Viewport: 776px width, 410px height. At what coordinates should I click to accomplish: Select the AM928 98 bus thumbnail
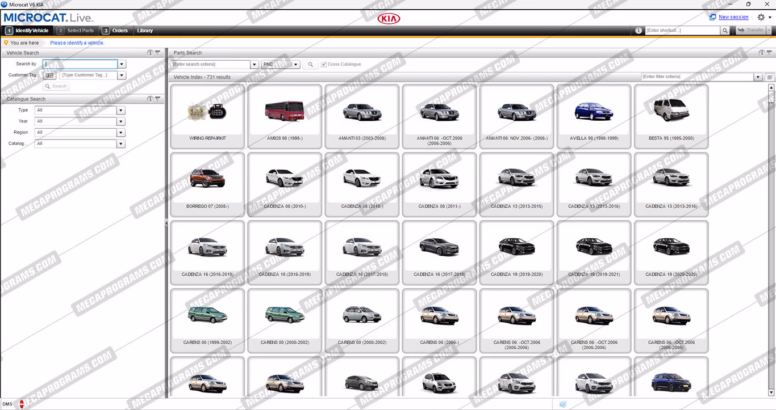(285, 116)
